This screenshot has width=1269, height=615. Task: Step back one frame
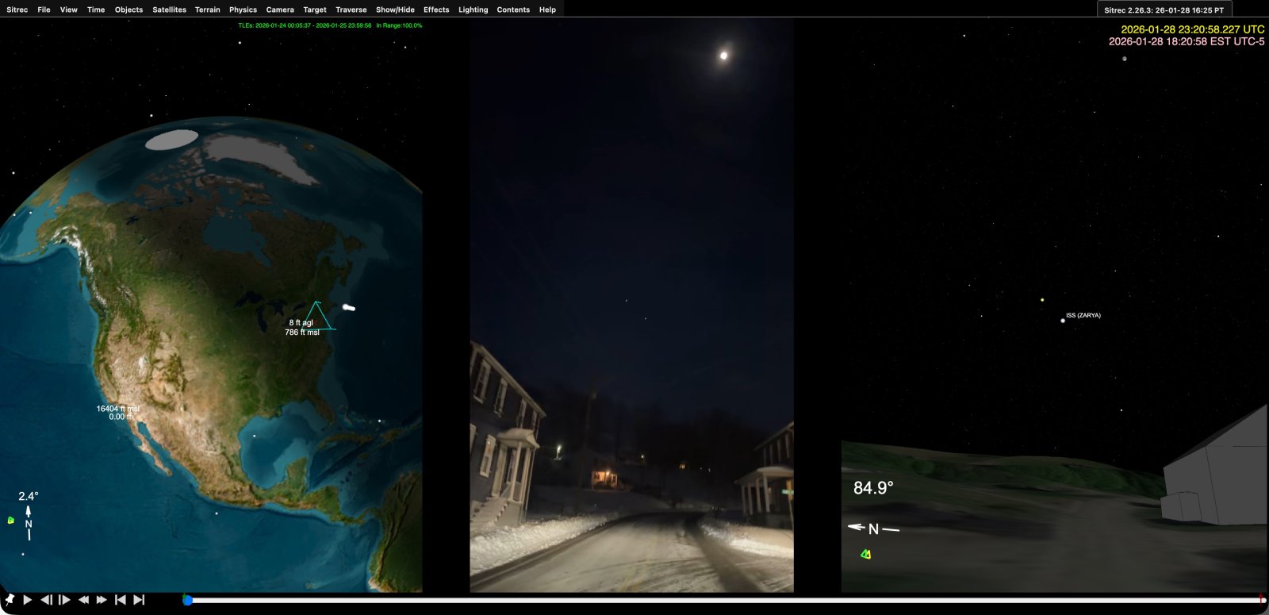tap(46, 600)
